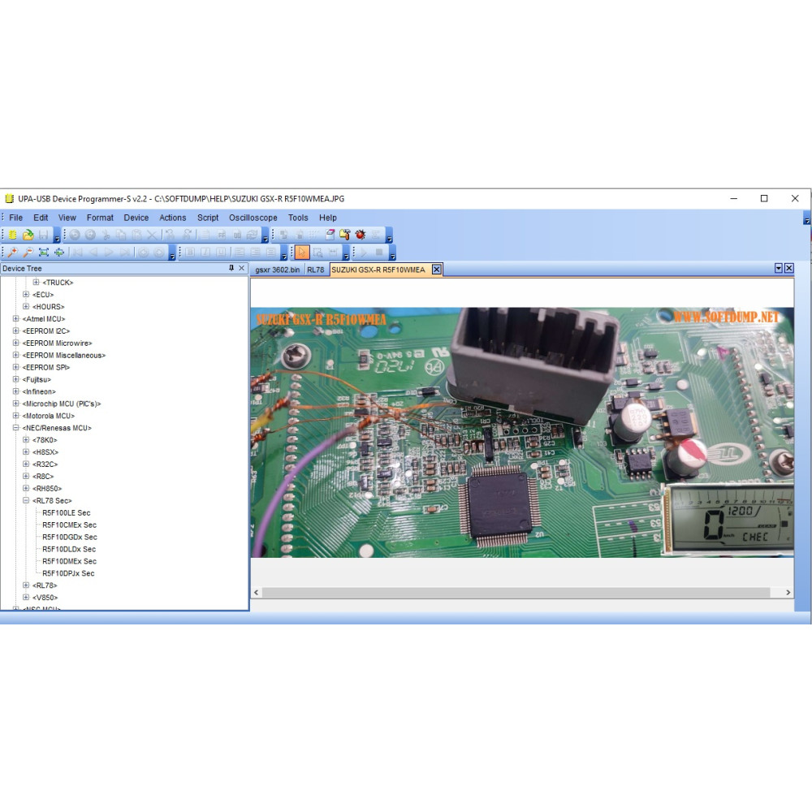Click the SUZUKI GSX-R circuit board image
The width and height of the screenshot is (812, 812).
point(522,433)
